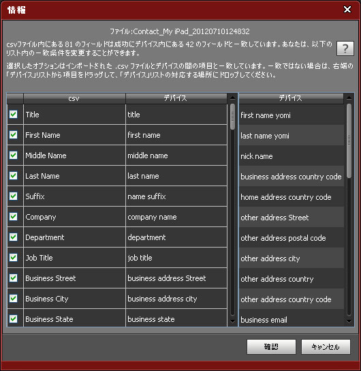Click the 'name suffix' device mapping cell
This screenshot has height=371, width=361.
tap(176, 196)
